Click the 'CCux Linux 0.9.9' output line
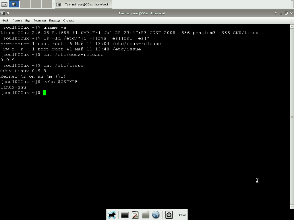Image resolution: width=294 pixels, height=220 pixels. pyautogui.click(x=23, y=71)
